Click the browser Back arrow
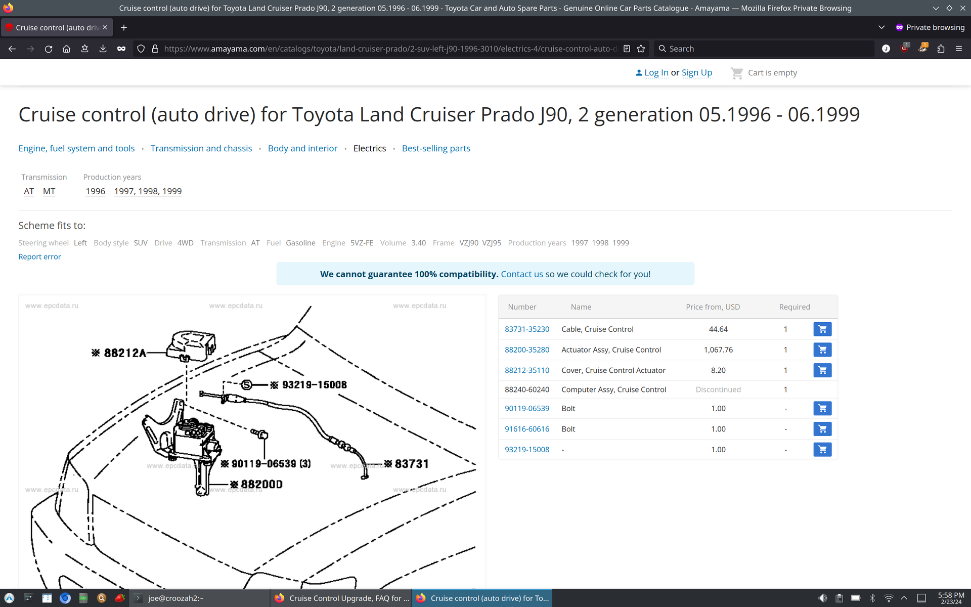The height and width of the screenshot is (607, 971). 12,49
